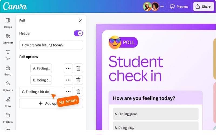Toggle the Header switch off
The height and width of the screenshot is (135, 216).
78,33
